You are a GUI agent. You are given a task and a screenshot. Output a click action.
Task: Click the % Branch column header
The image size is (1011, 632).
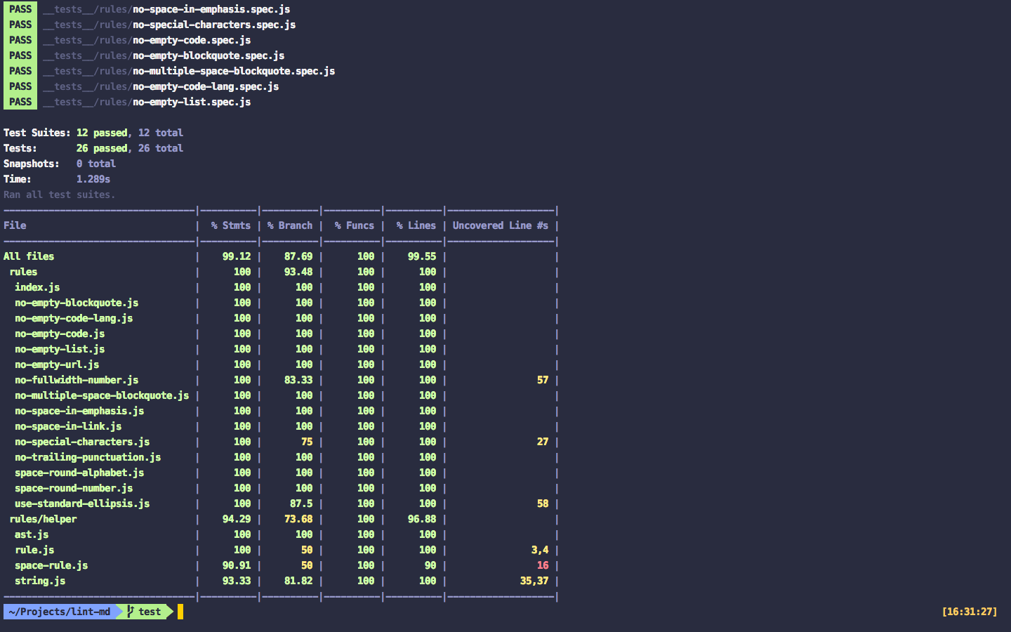290,225
